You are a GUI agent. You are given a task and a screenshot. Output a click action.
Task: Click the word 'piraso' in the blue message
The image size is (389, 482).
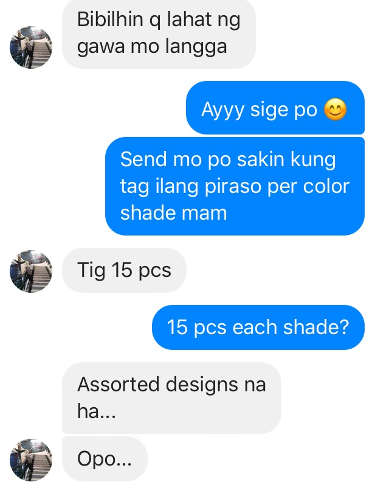pyautogui.click(x=232, y=187)
